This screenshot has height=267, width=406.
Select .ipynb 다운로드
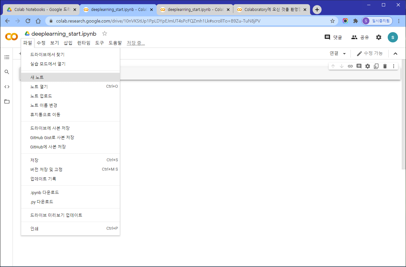click(x=70, y=192)
